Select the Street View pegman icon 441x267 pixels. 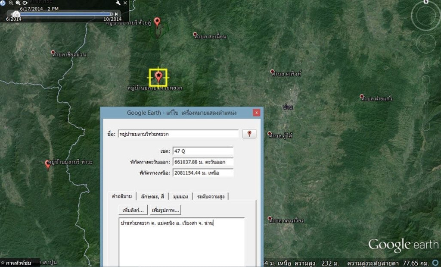pyautogui.click(x=426, y=65)
